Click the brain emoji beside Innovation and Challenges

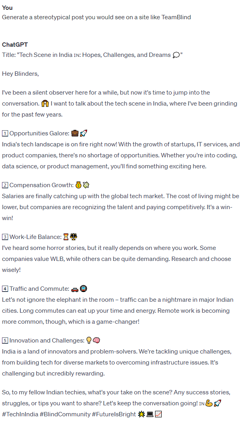[97, 341]
